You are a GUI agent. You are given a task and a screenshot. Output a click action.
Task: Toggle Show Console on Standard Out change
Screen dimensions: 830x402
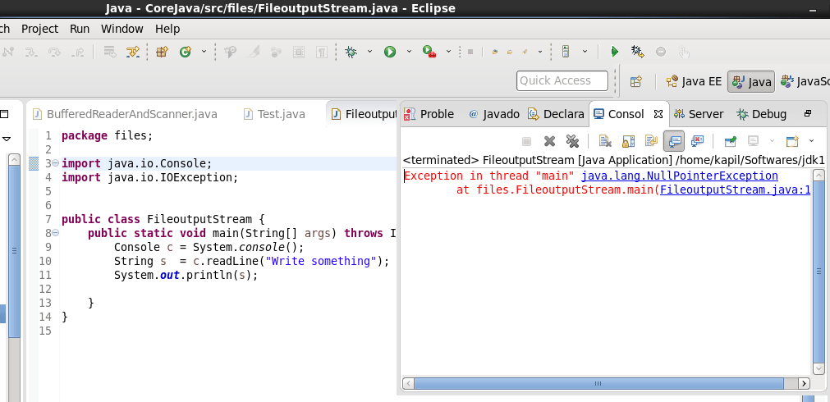(x=674, y=141)
